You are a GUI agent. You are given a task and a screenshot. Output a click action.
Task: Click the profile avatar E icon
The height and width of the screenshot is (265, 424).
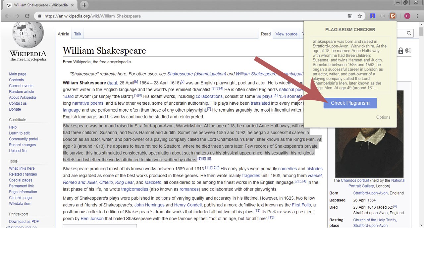click(x=407, y=16)
